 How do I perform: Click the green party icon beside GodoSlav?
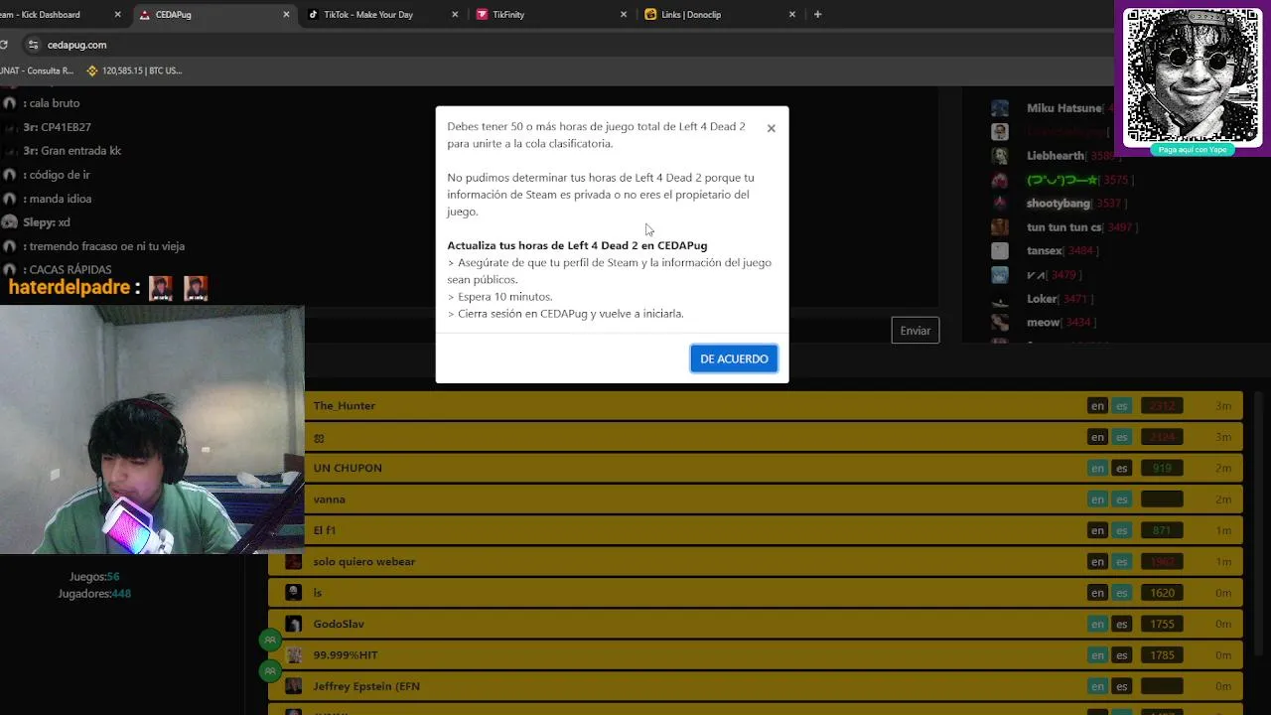pos(269,641)
